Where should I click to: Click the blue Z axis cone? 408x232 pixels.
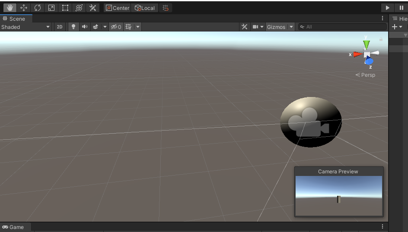(369, 61)
